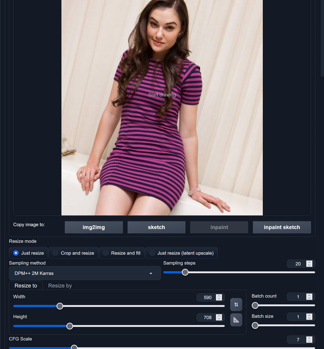Click the CFG Scale spinner arrows
The image size is (324, 349).
[309, 340]
